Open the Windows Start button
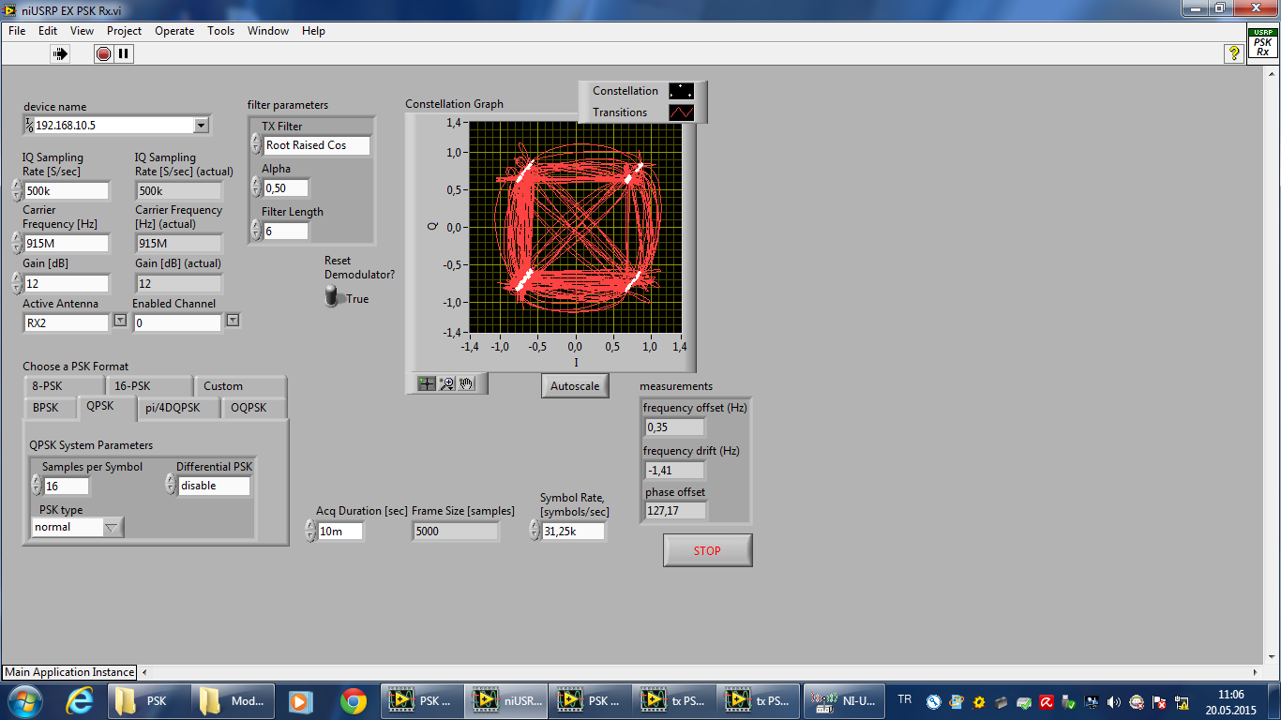The width and height of the screenshot is (1281, 720). [x=24, y=700]
